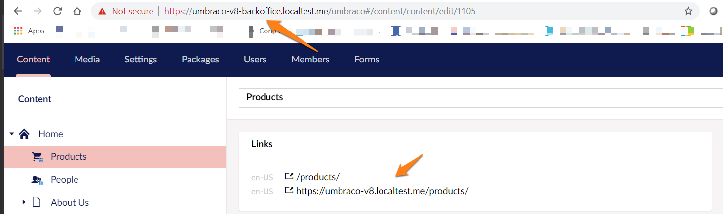Click the Products name input field
Image resolution: width=723 pixels, height=214 pixels.
479,97
